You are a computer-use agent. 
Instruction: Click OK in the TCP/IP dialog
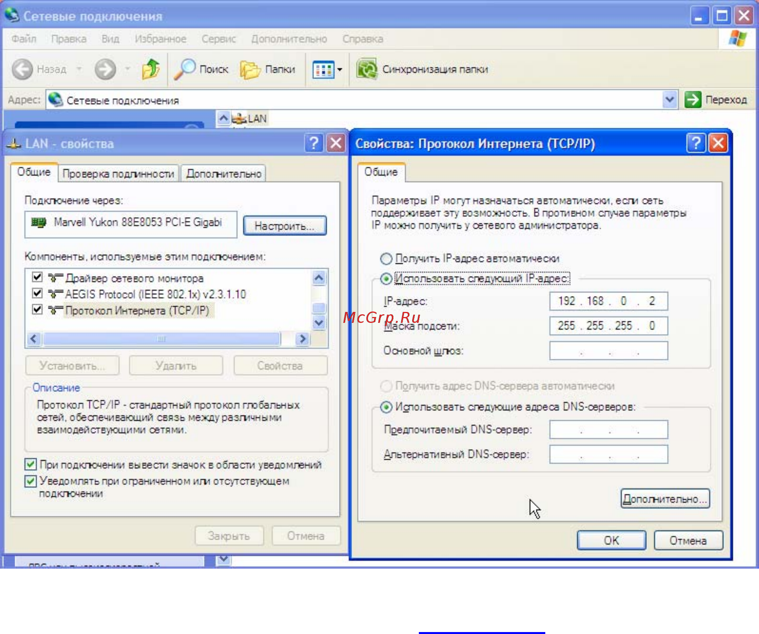(611, 540)
